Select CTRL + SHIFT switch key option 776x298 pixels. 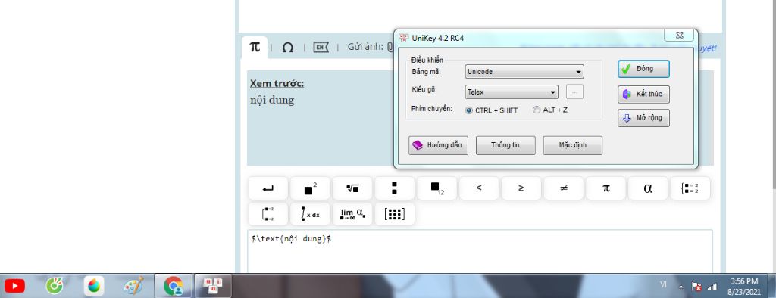click(x=491, y=110)
